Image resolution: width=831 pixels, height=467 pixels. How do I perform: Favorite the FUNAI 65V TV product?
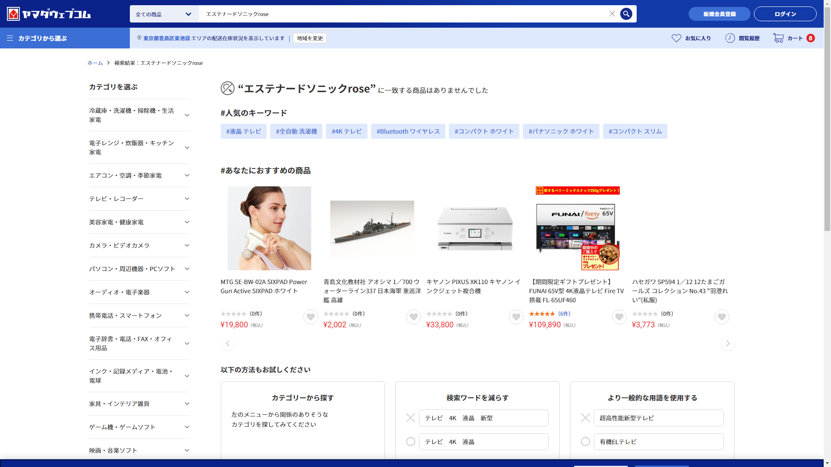pyautogui.click(x=619, y=317)
